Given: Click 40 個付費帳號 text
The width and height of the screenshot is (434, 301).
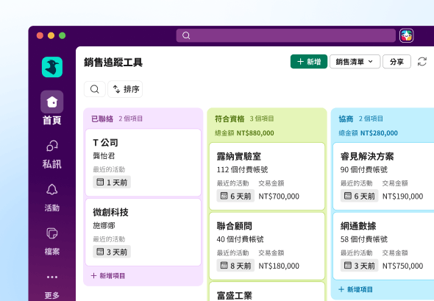Looking at the screenshot, I should coord(240,239).
